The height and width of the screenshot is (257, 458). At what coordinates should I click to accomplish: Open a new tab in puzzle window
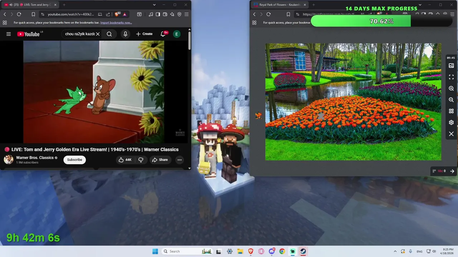313,5
